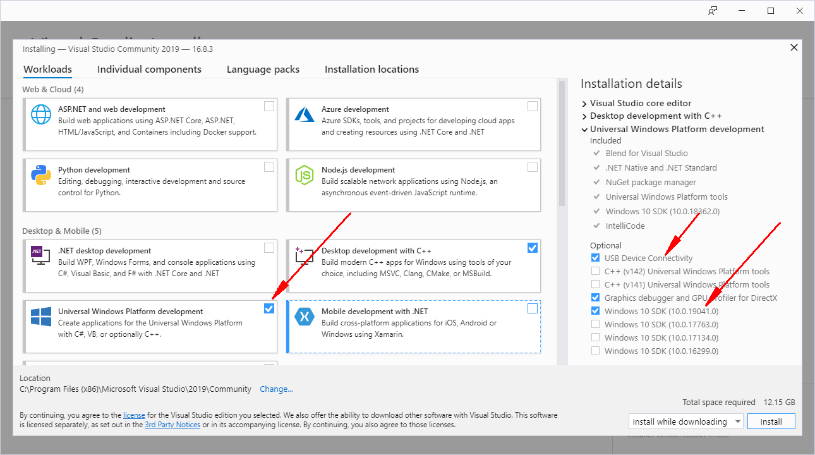Screen dimensions: 815x455
Task: Enable .NET desktop development checkbox
Action: click(x=269, y=248)
